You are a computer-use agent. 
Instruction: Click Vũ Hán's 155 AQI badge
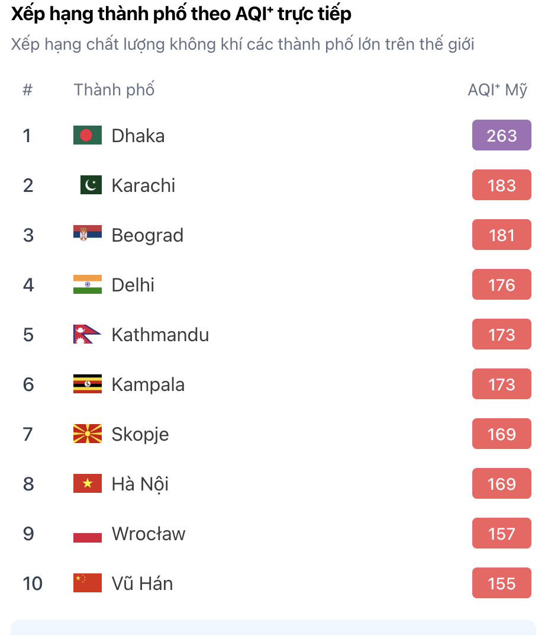point(501,583)
